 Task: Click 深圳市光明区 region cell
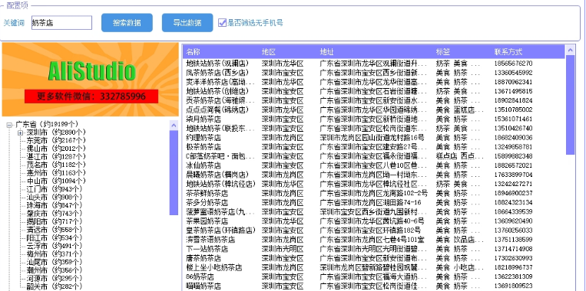pyautogui.click(x=283, y=249)
